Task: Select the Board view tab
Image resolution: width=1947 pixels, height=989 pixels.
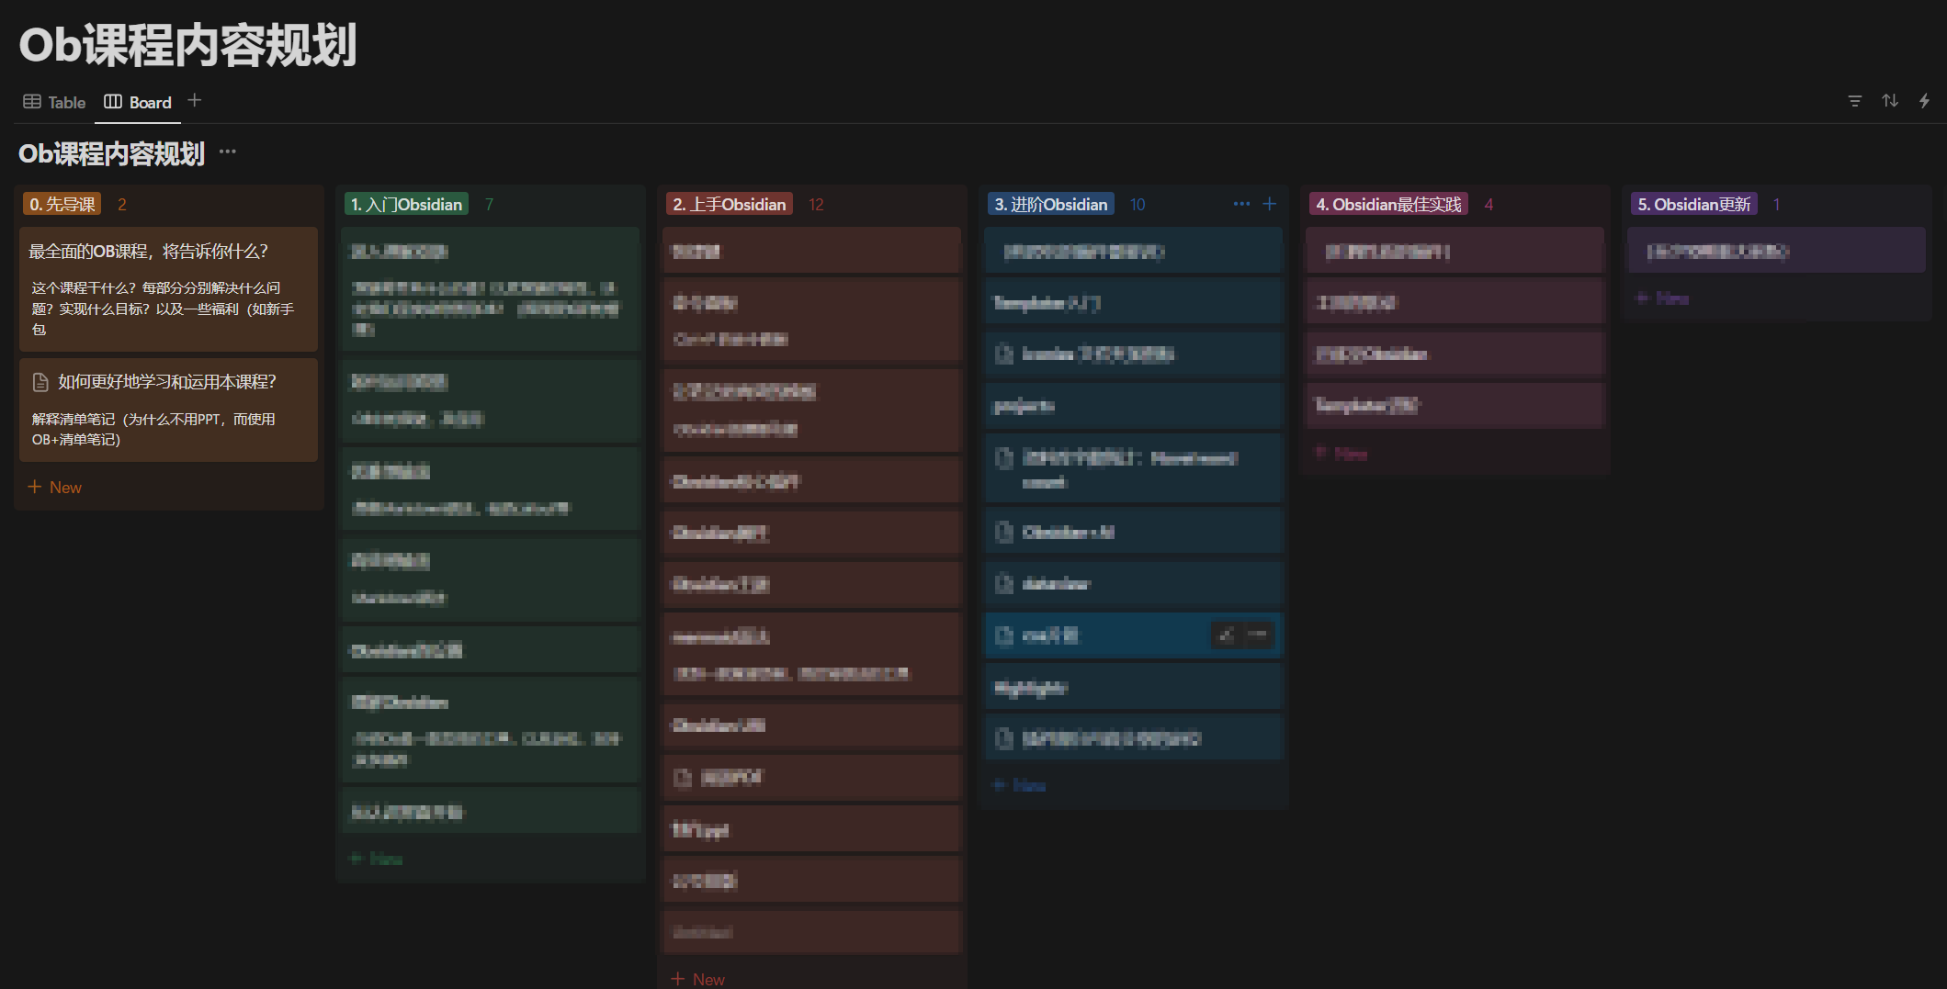Action: (x=138, y=102)
